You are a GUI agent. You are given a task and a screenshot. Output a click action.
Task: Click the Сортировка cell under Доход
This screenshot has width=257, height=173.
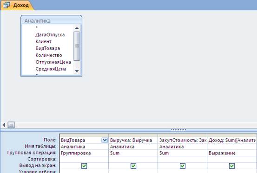tap(231, 159)
